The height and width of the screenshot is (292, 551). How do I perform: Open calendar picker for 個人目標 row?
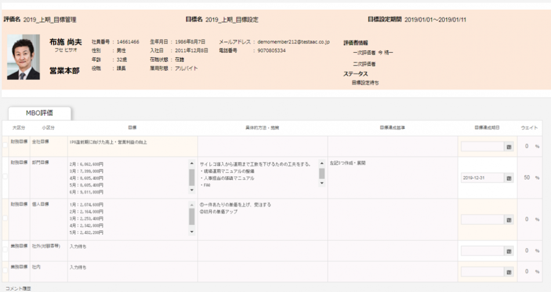tap(509, 220)
